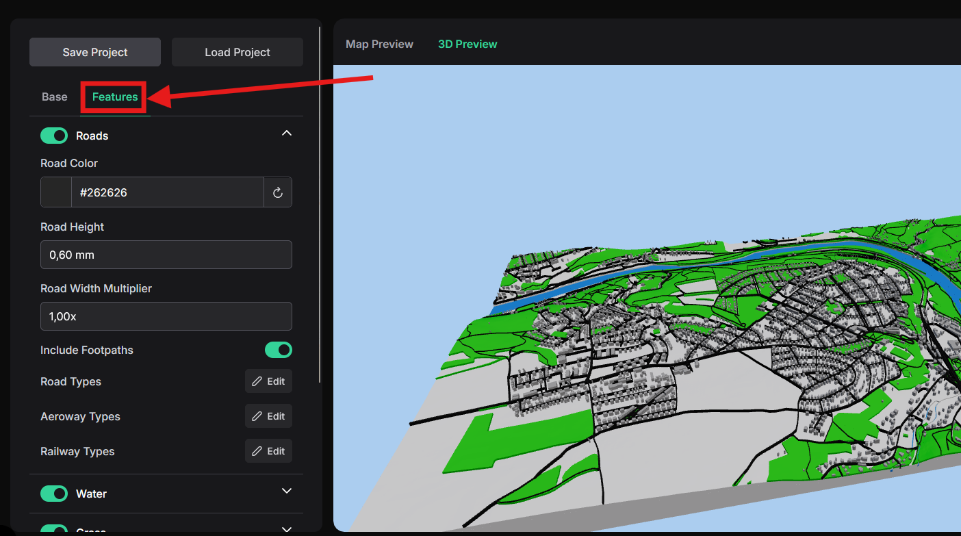Click the reset icon beside Road Color
Image resolution: width=961 pixels, height=536 pixels.
pos(278,192)
